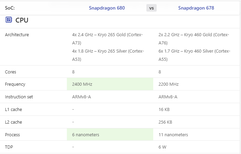Click Snapdragon 678 cores value 8
The height and width of the screenshot is (154, 241).
(x=160, y=72)
